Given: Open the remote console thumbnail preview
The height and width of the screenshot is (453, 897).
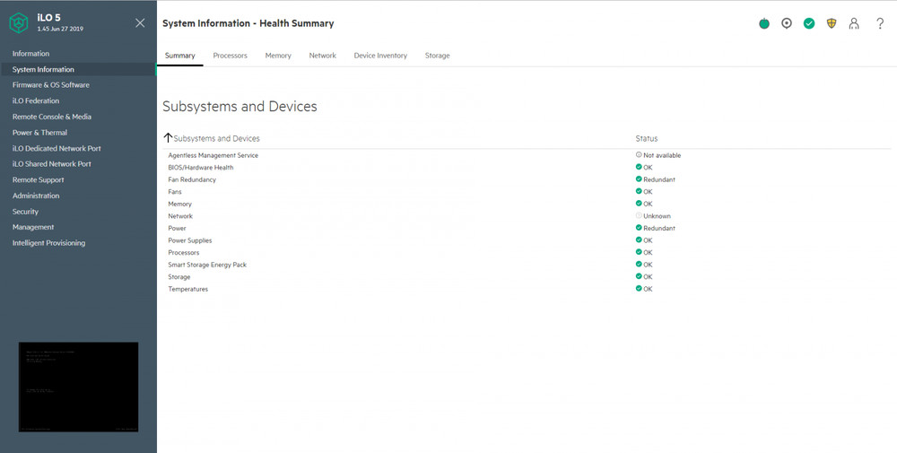Looking at the screenshot, I should [x=78, y=387].
